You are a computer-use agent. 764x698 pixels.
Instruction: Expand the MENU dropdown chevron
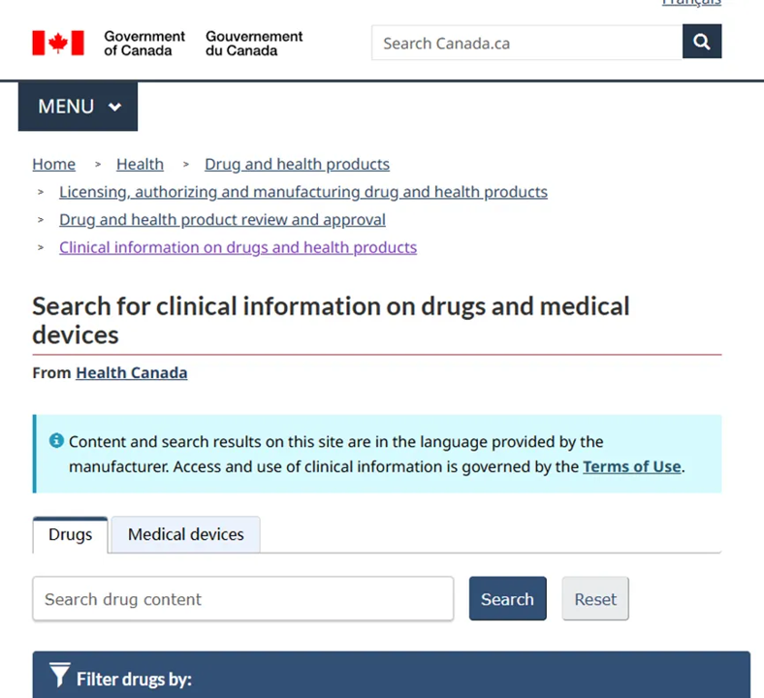[115, 107]
